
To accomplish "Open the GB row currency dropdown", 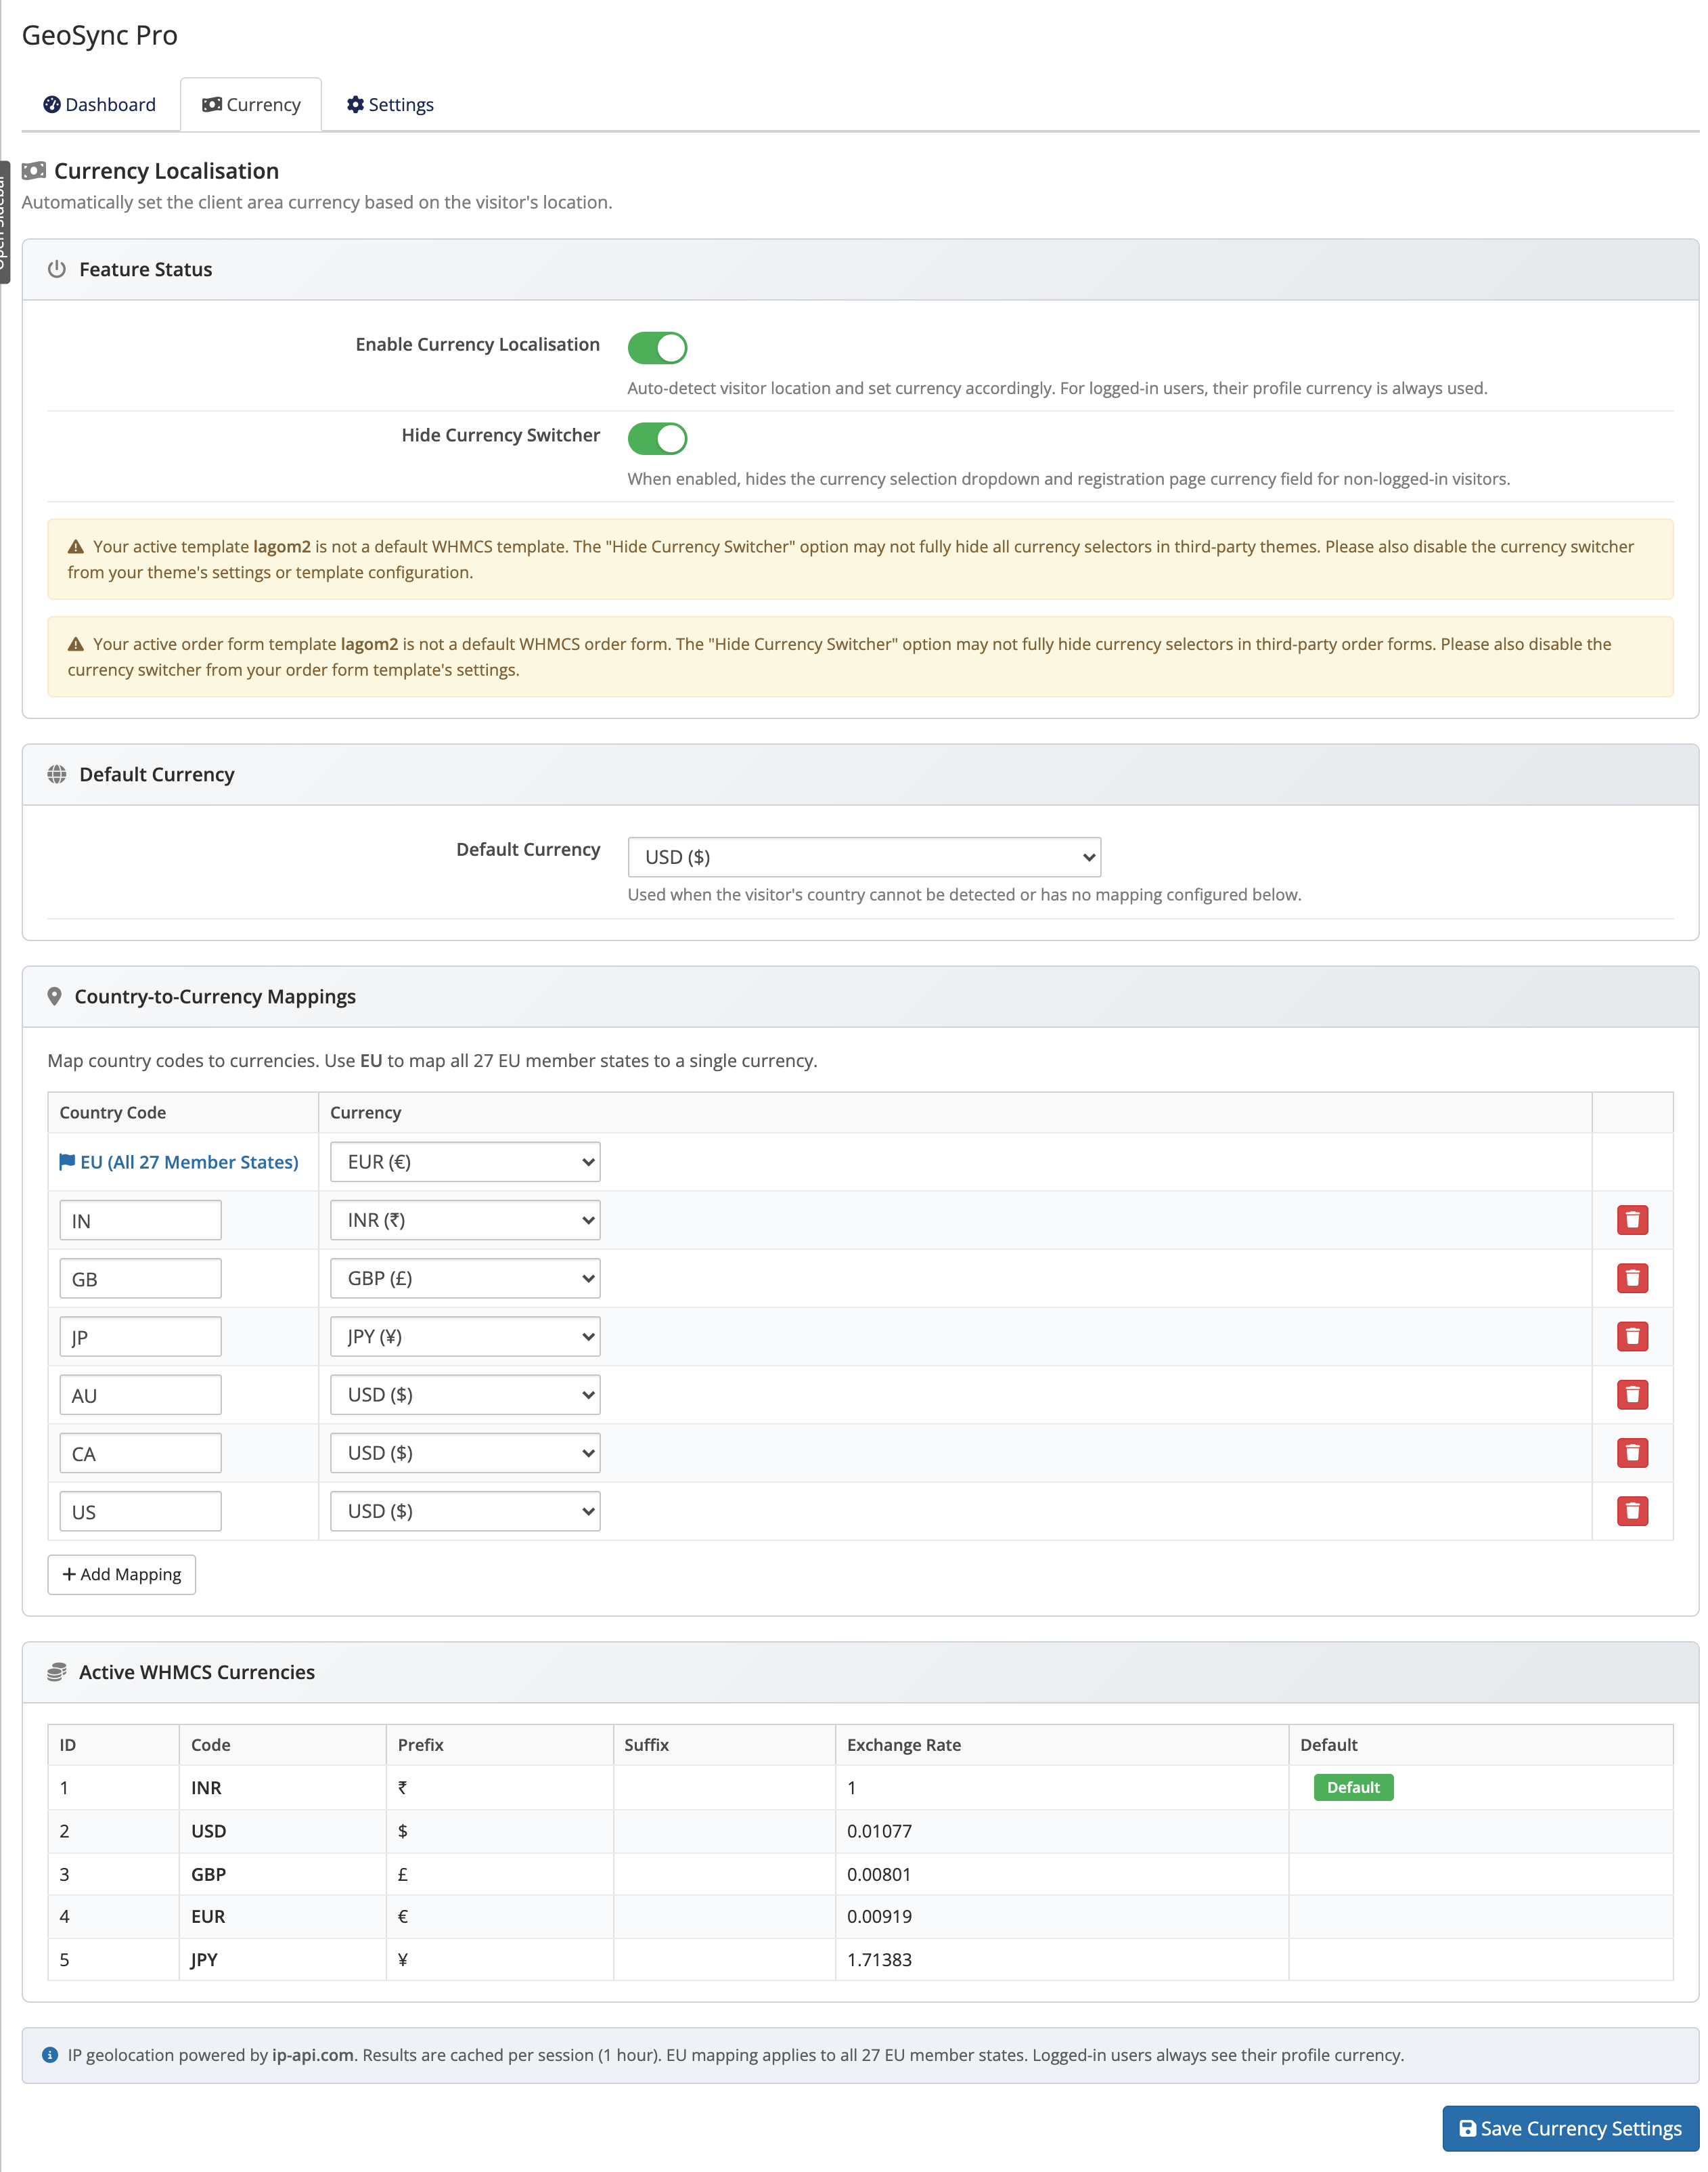I will [x=465, y=1278].
